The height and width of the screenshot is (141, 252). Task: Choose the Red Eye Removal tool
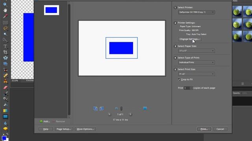(x=5, y=70)
